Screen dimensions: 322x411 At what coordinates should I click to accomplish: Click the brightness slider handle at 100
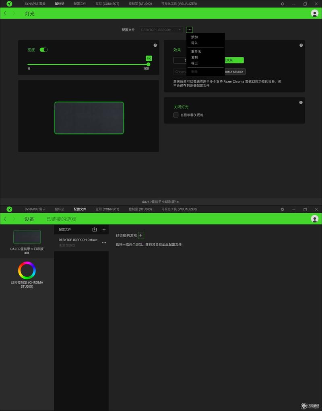(149, 64)
